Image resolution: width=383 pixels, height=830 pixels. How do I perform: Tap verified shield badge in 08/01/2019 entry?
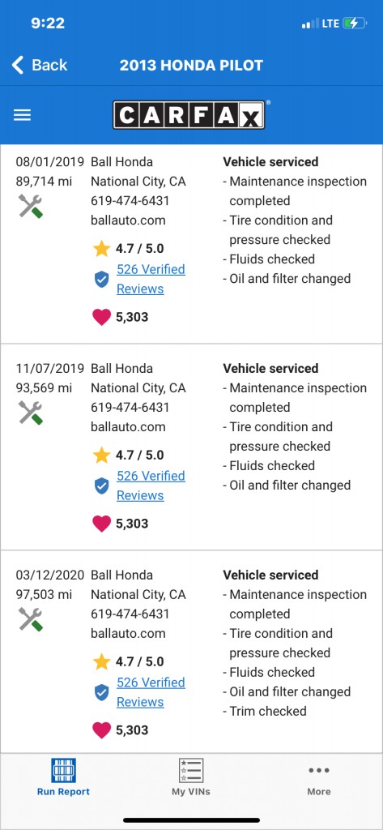pyautogui.click(x=101, y=279)
